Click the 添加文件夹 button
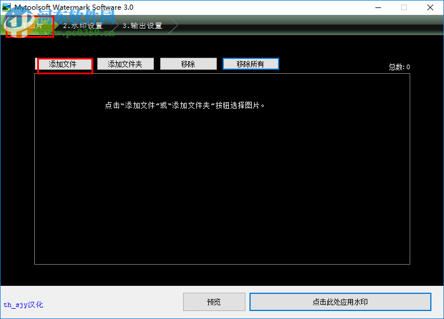 pyautogui.click(x=125, y=64)
